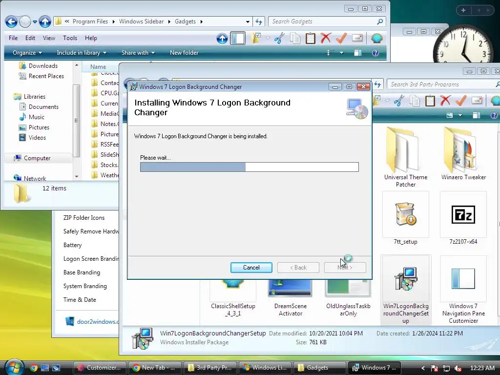Viewport: 500px width, 375px height.
Task: Open the Help menu
Action: 91,38
